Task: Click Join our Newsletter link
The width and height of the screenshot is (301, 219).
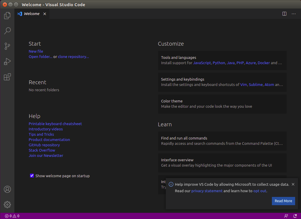Action: (x=46, y=155)
